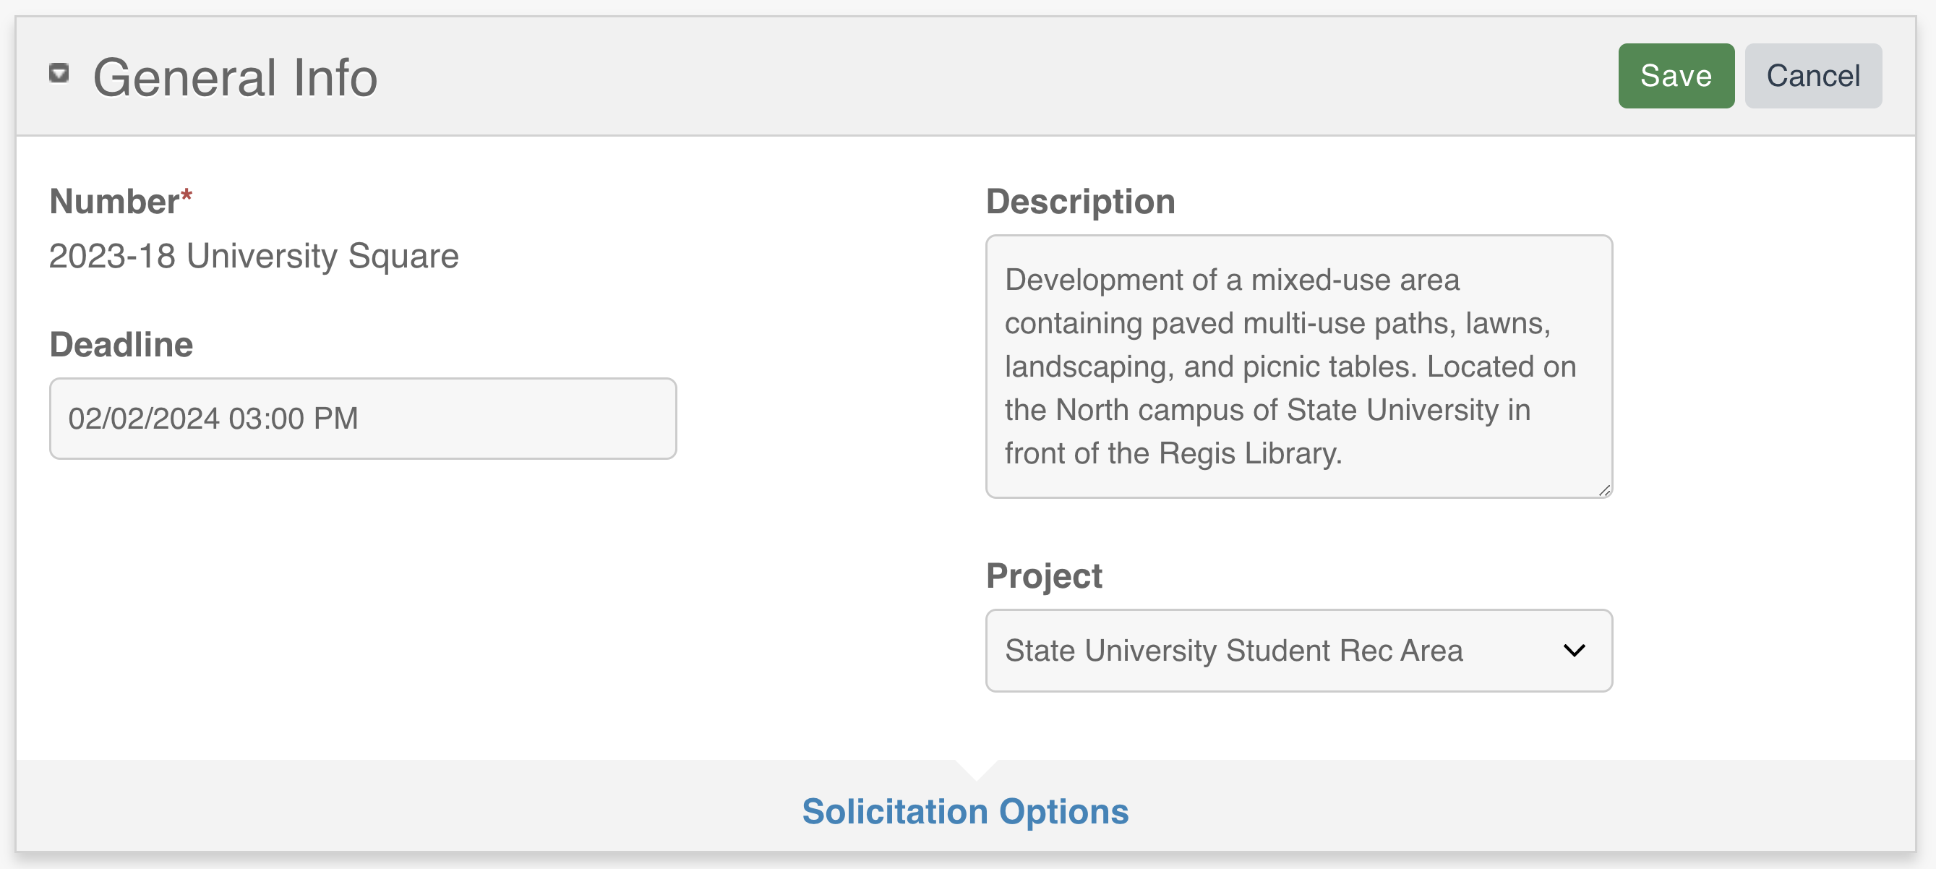Click the General Info section heading

[234, 77]
